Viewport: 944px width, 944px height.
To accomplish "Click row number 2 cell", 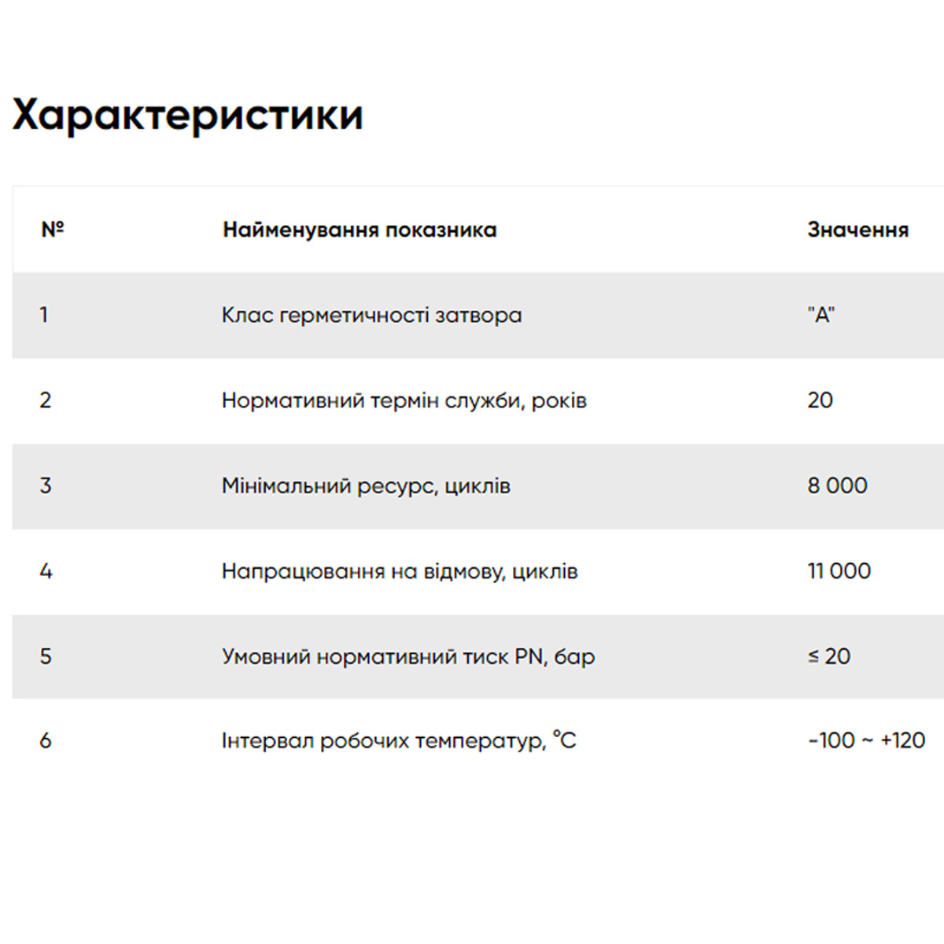I will pyautogui.click(x=45, y=400).
